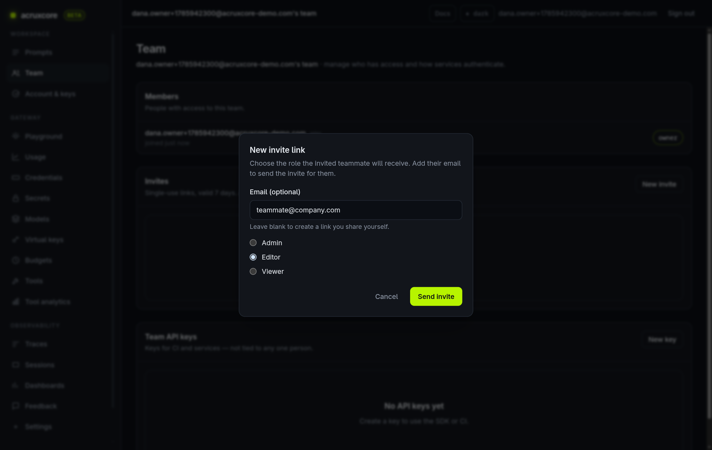Click the "Team API keys" heading

point(171,337)
